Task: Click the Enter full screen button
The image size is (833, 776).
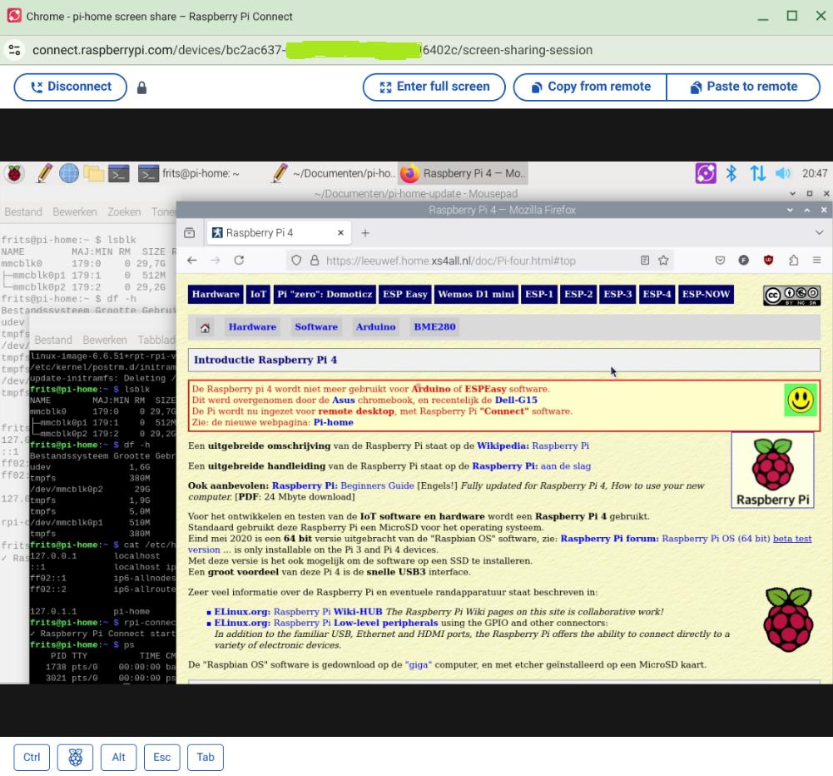Action: pyautogui.click(x=434, y=87)
